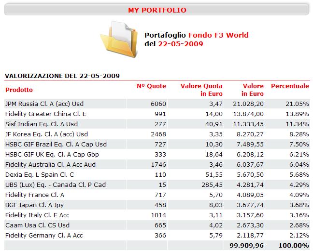
Task: Select BGF Japan Cl. A Jpy
Action: click(x=34, y=205)
